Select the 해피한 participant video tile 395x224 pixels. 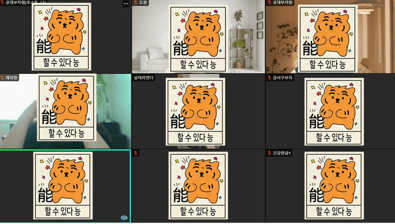coord(65,111)
